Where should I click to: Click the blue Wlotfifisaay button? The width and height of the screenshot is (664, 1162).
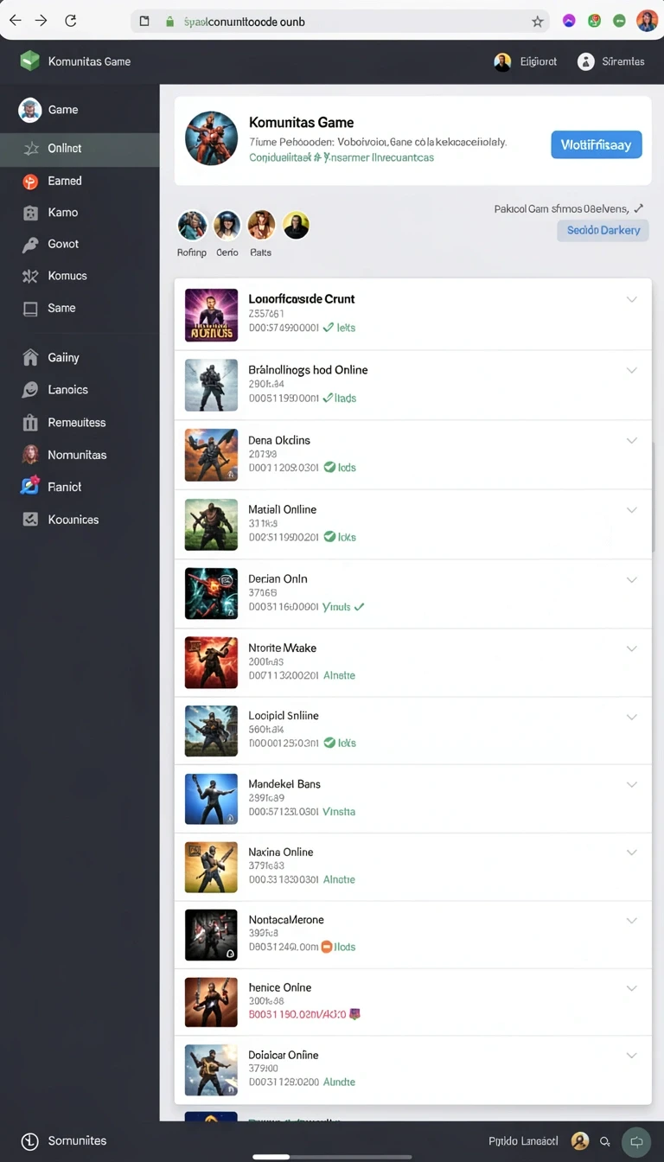point(597,144)
